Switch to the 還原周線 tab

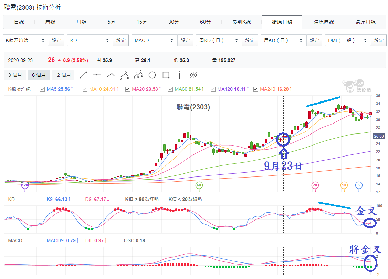pos(324,22)
